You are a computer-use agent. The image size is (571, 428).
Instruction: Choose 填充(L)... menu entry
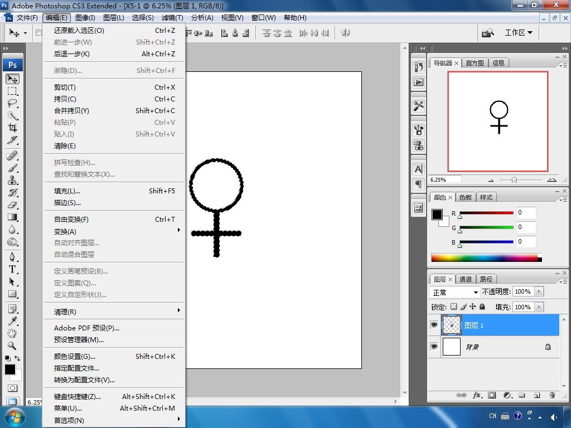coord(114,191)
